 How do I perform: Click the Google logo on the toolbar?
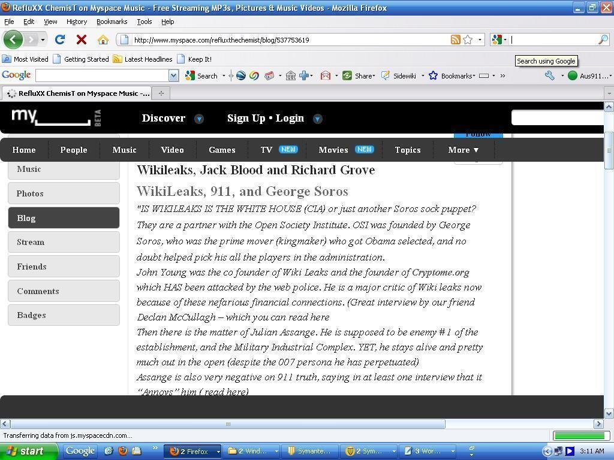16,75
